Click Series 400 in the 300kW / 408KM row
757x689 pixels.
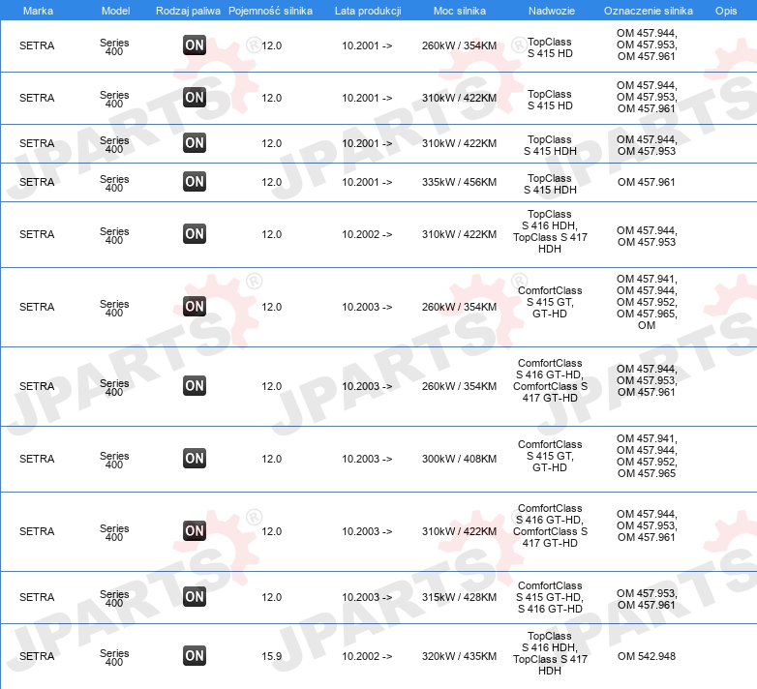tap(114, 460)
